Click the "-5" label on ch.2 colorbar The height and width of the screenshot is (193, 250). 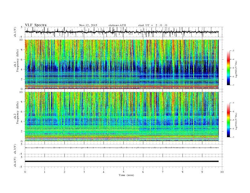coord(233,120)
